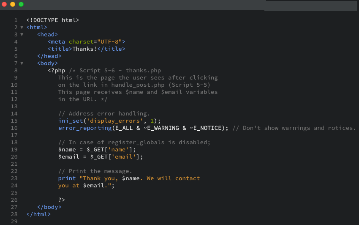Click the closing </html> tag
359x225 pixels.
38,214
